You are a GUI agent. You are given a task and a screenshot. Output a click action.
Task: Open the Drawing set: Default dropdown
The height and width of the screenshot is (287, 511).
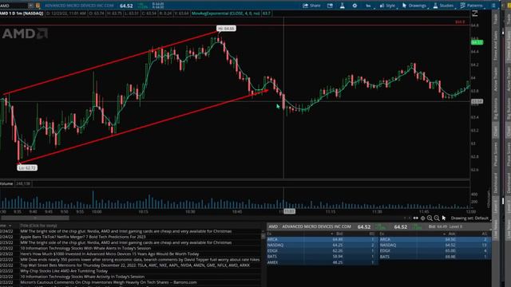click(x=469, y=218)
